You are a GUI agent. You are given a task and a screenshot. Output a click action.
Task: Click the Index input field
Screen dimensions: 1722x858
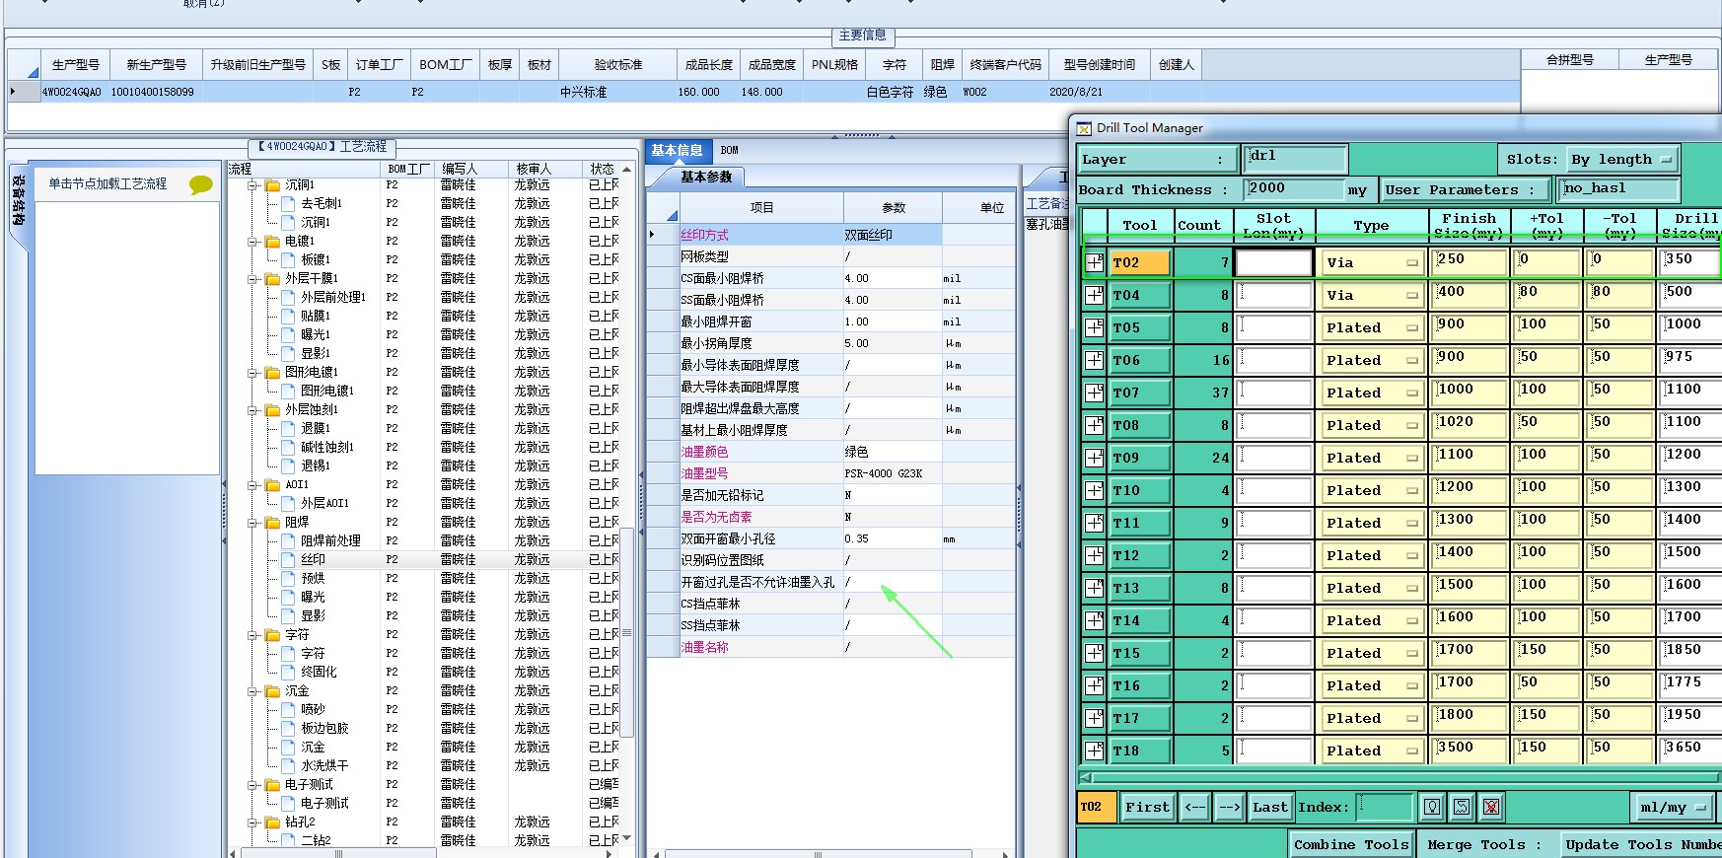tap(1385, 807)
